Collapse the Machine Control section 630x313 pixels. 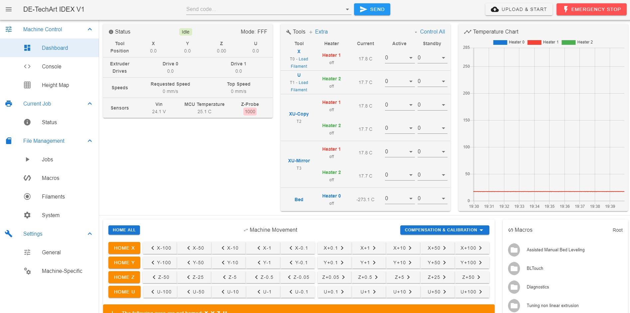[x=90, y=29]
